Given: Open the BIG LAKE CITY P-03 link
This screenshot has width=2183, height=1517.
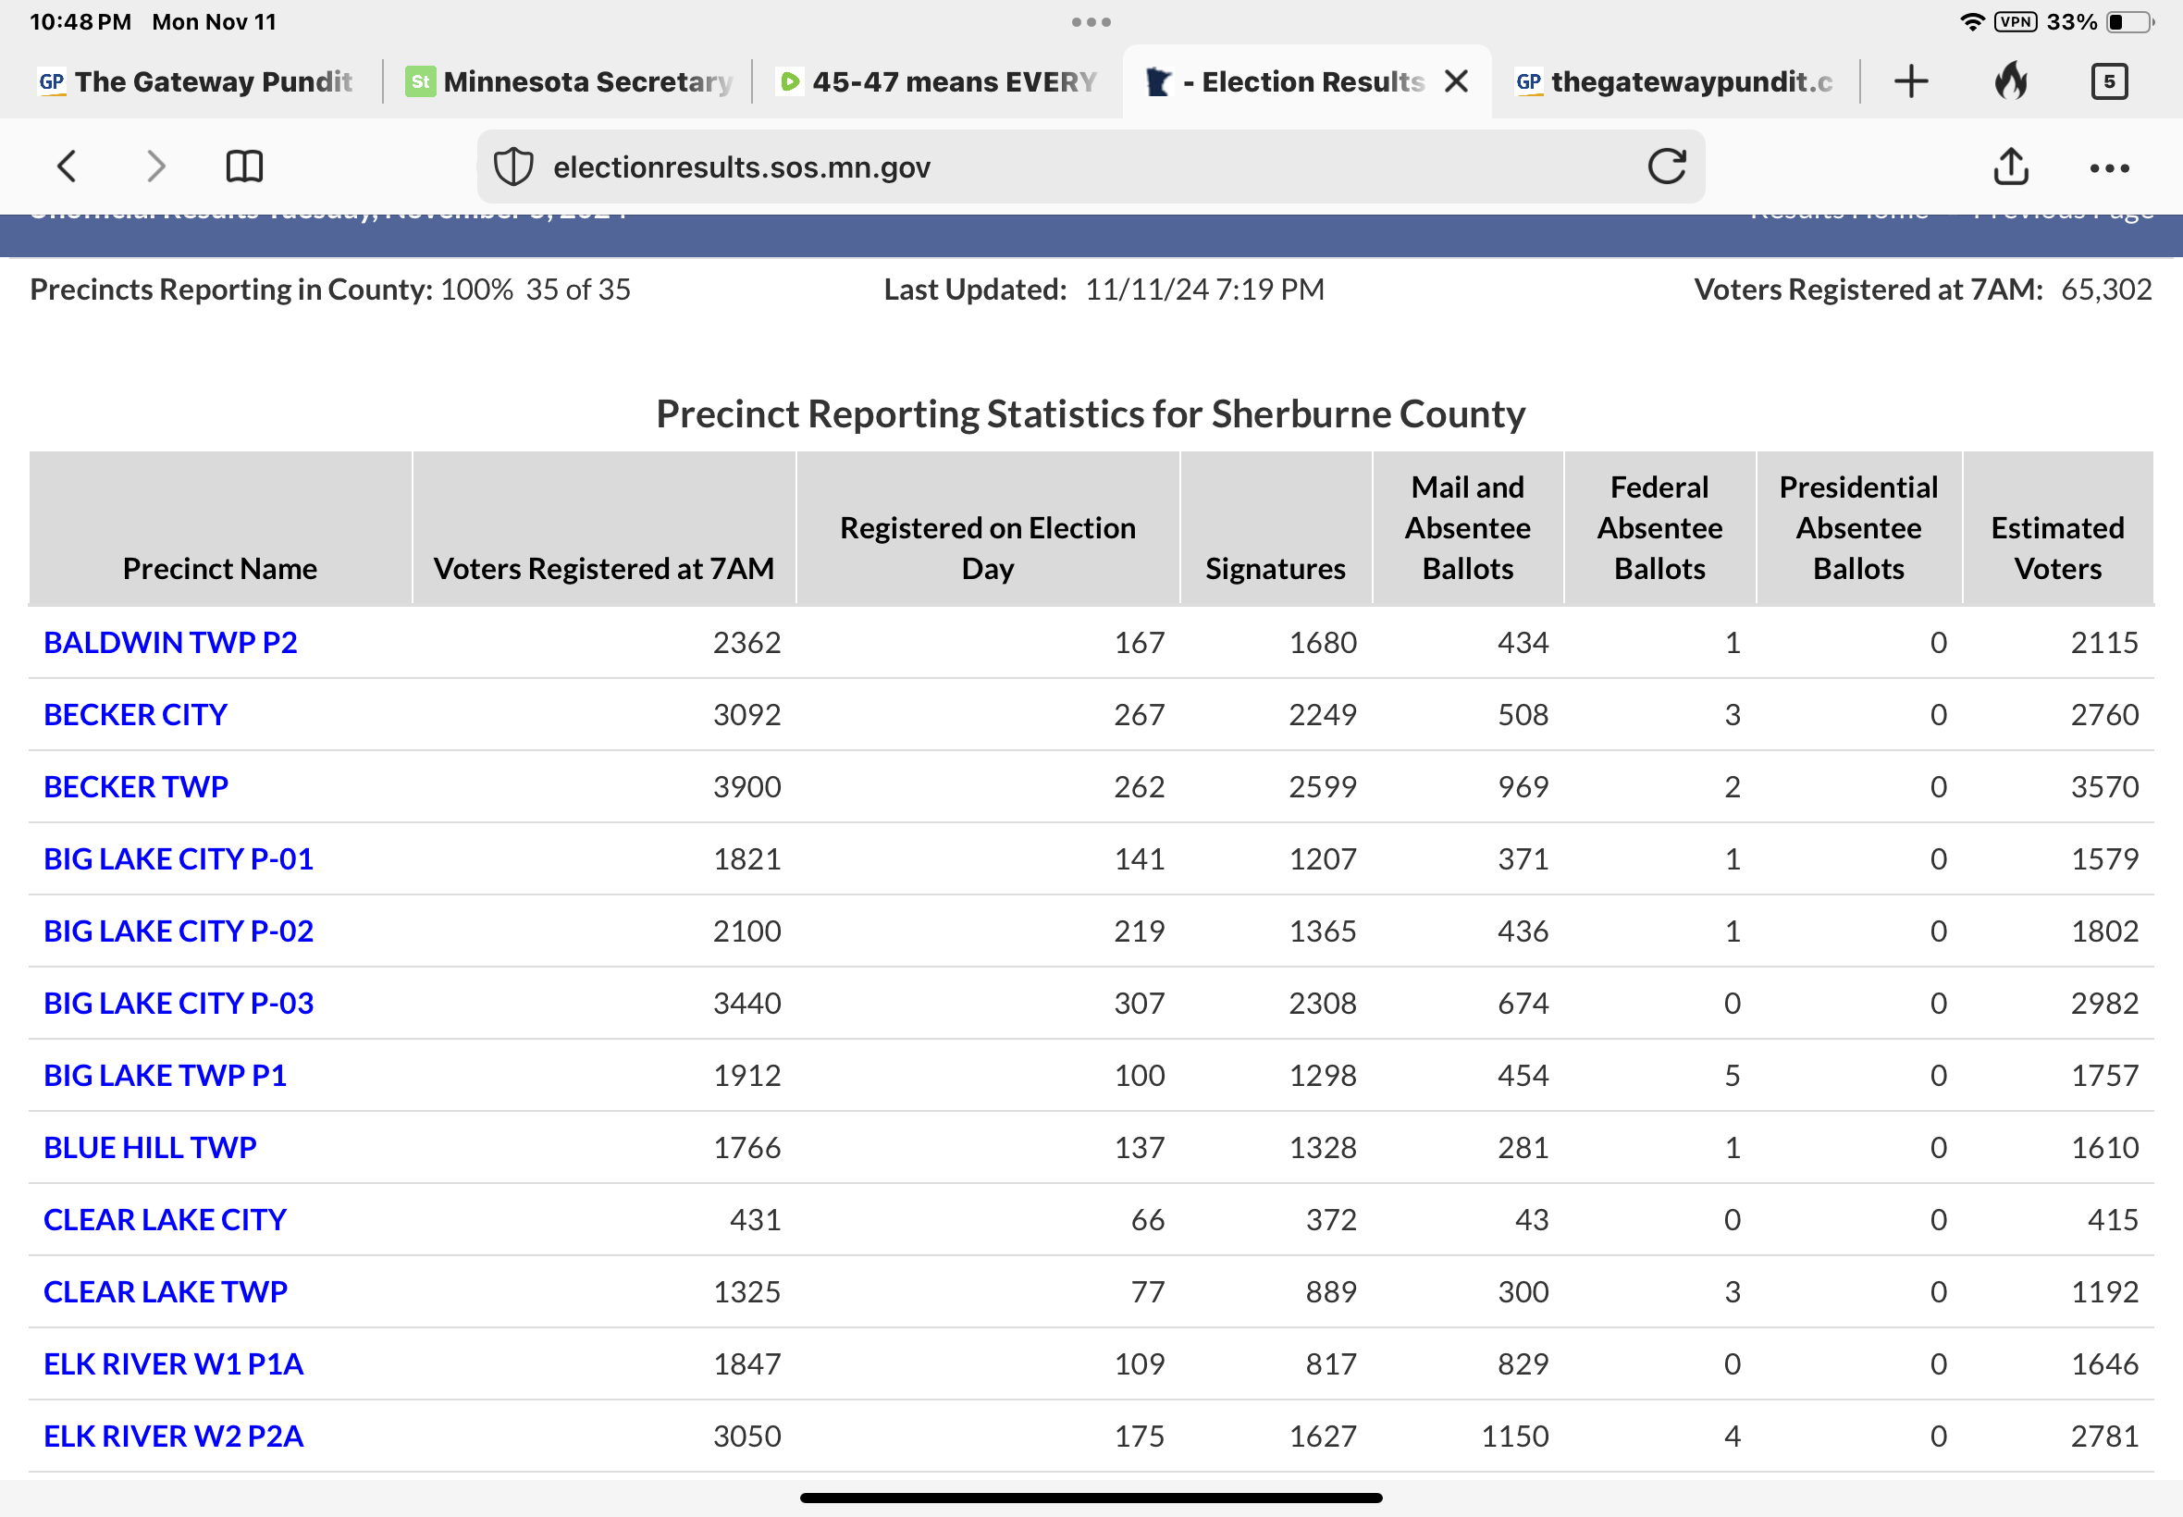Looking at the screenshot, I should pos(179,1003).
